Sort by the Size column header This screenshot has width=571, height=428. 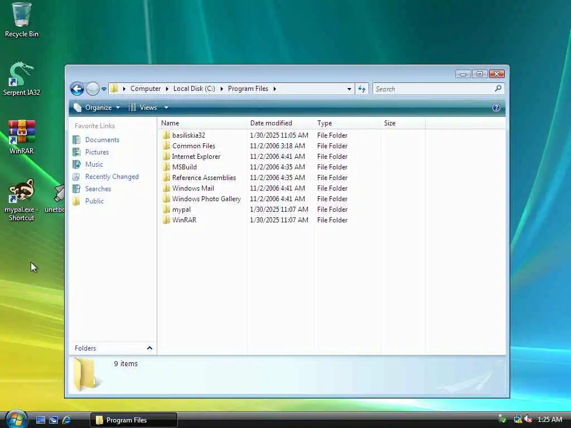tap(403, 123)
